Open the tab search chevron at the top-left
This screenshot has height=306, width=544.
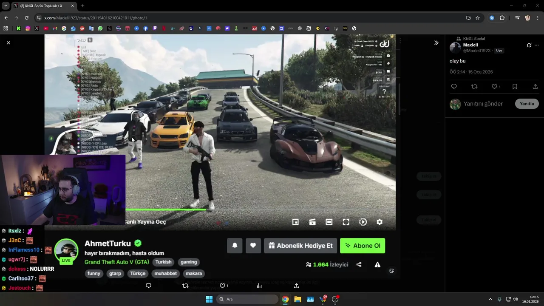coord(6,6)
